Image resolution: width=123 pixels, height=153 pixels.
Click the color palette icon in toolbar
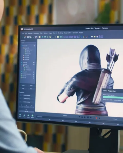[x=97, y=37]
